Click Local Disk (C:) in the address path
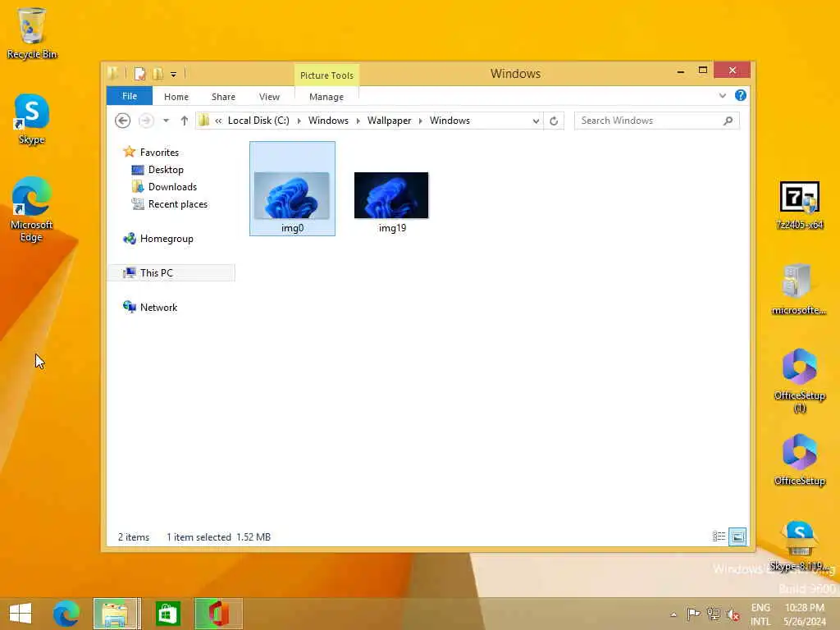 click(258, 121)
